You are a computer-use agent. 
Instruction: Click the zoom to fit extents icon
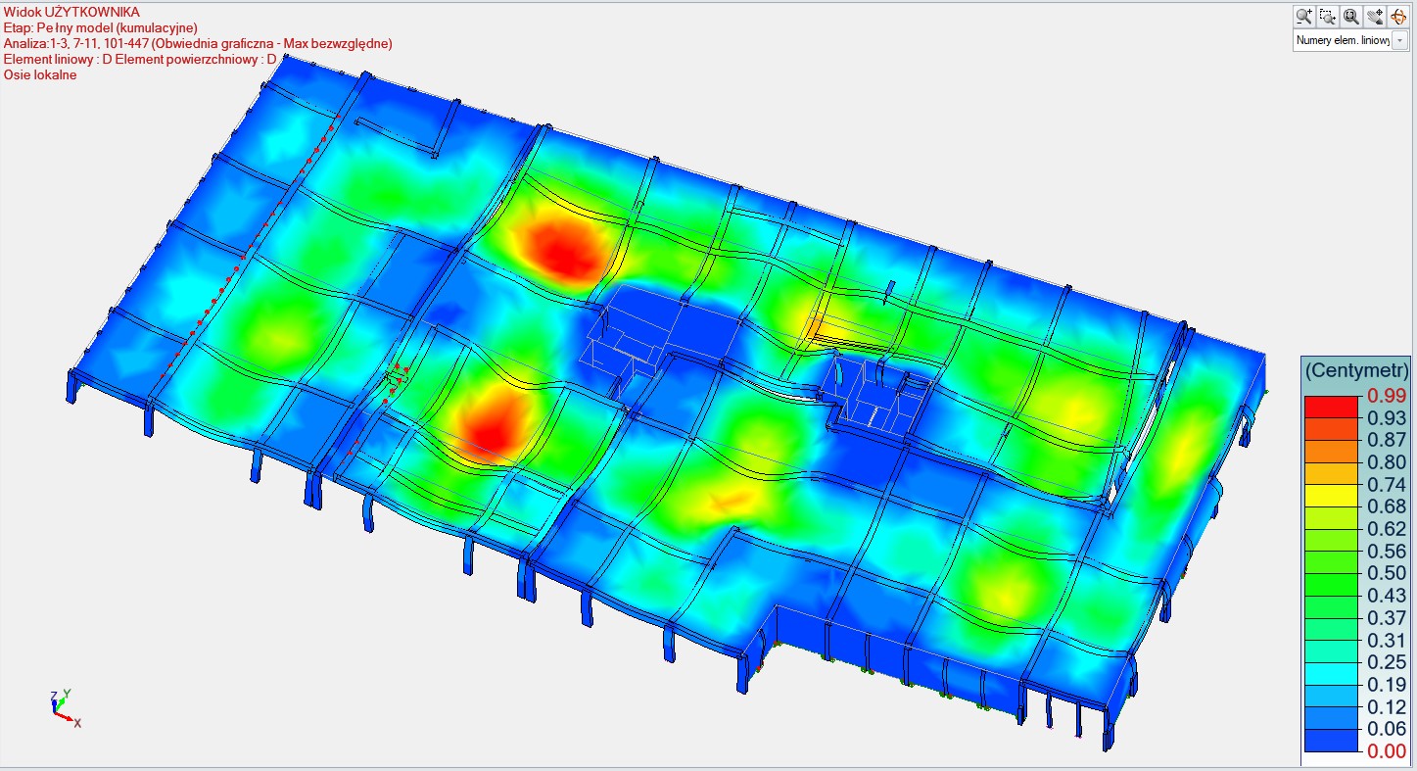(1350, 16)
